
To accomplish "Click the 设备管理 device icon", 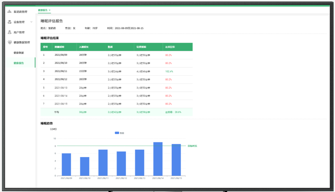I will 10,22.
